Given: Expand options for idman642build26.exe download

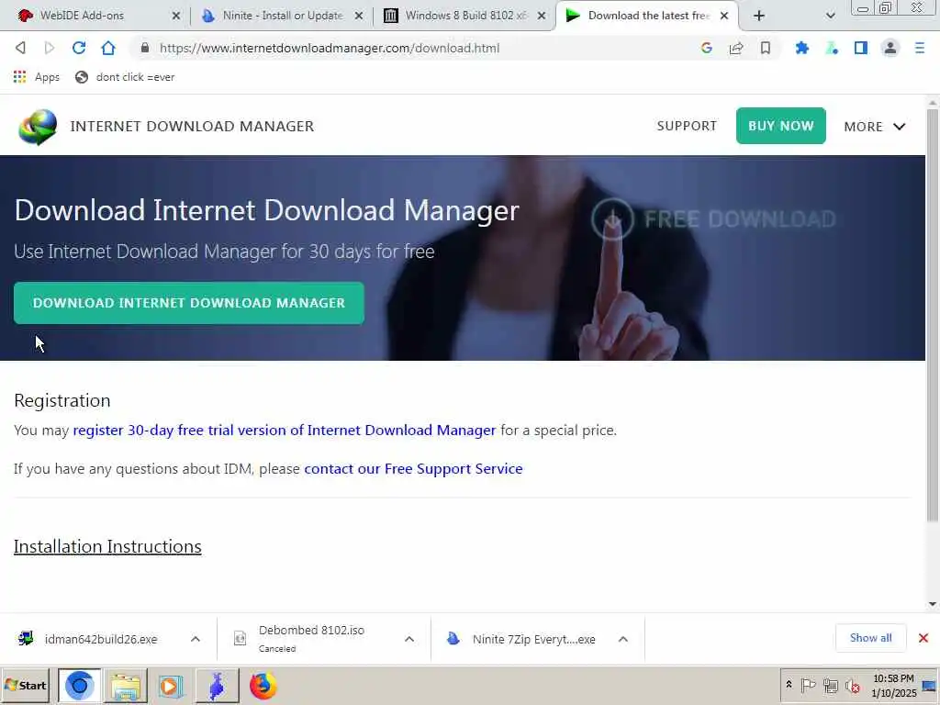Looking at the screenshot, I should pos(195,639).
